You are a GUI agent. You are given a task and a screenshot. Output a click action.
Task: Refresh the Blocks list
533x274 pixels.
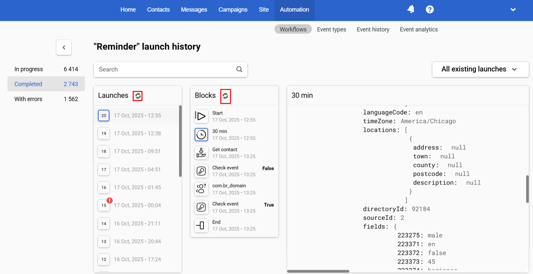pos(225,96)
